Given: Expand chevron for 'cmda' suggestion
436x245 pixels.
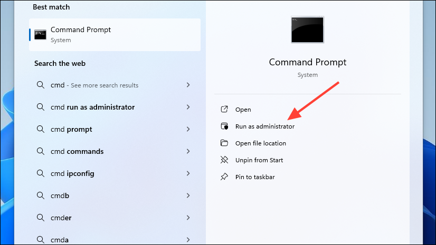Looking at the screenshot, I should click(x=188, y=239).
